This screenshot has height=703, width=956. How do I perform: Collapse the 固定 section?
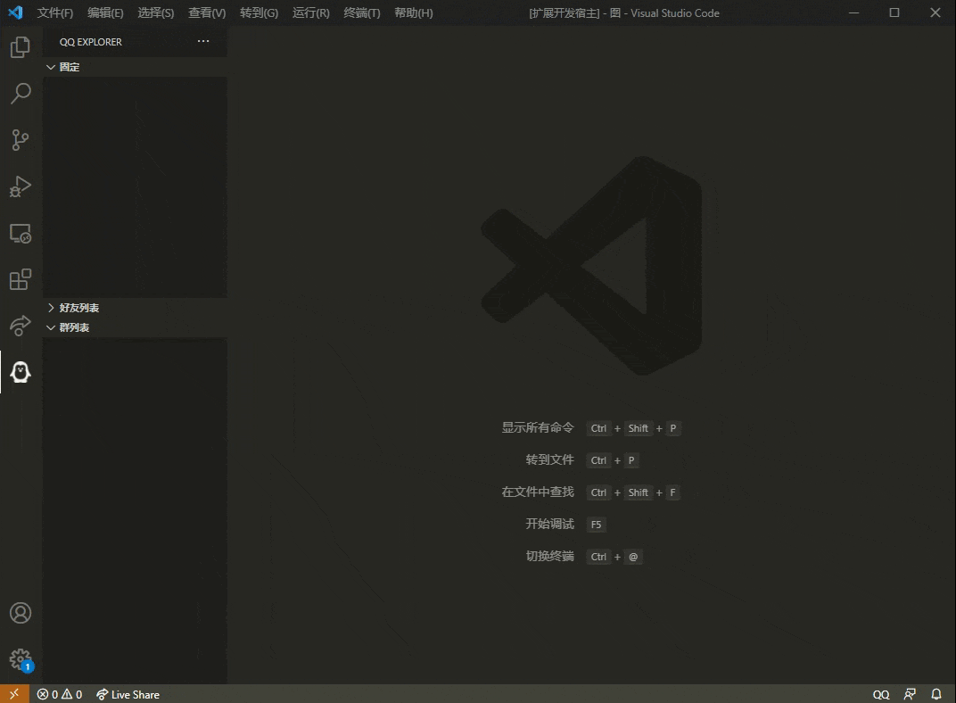click(135, 67)
